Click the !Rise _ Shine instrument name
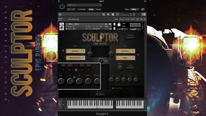 tap(74, 24)
